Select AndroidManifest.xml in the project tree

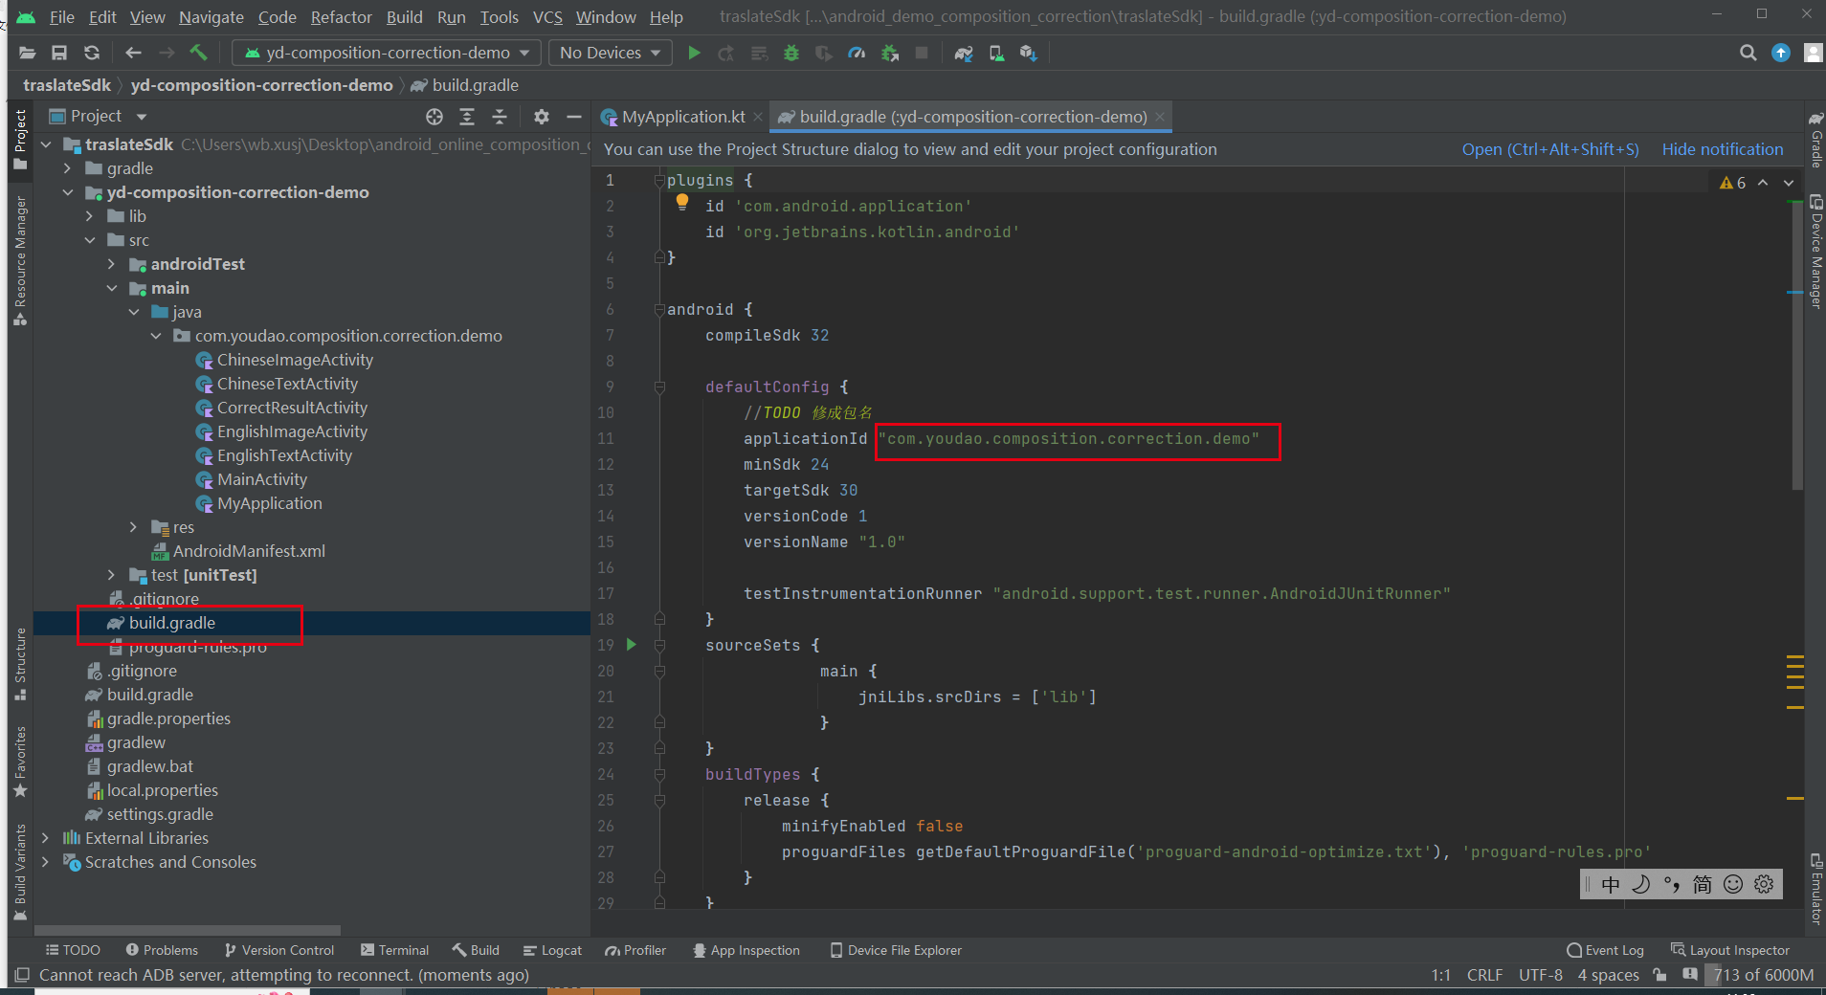pos(249,551)
